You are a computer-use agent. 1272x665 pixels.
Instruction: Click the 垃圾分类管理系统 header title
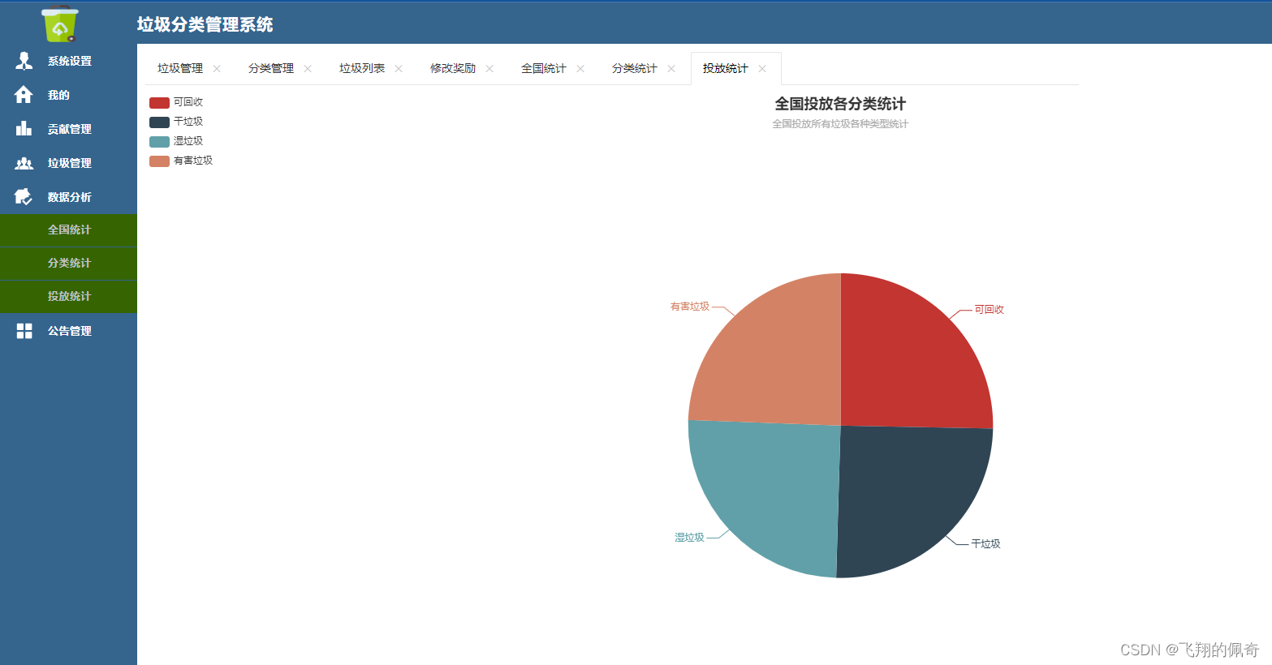pyautogui.click(x=205, y=25)
